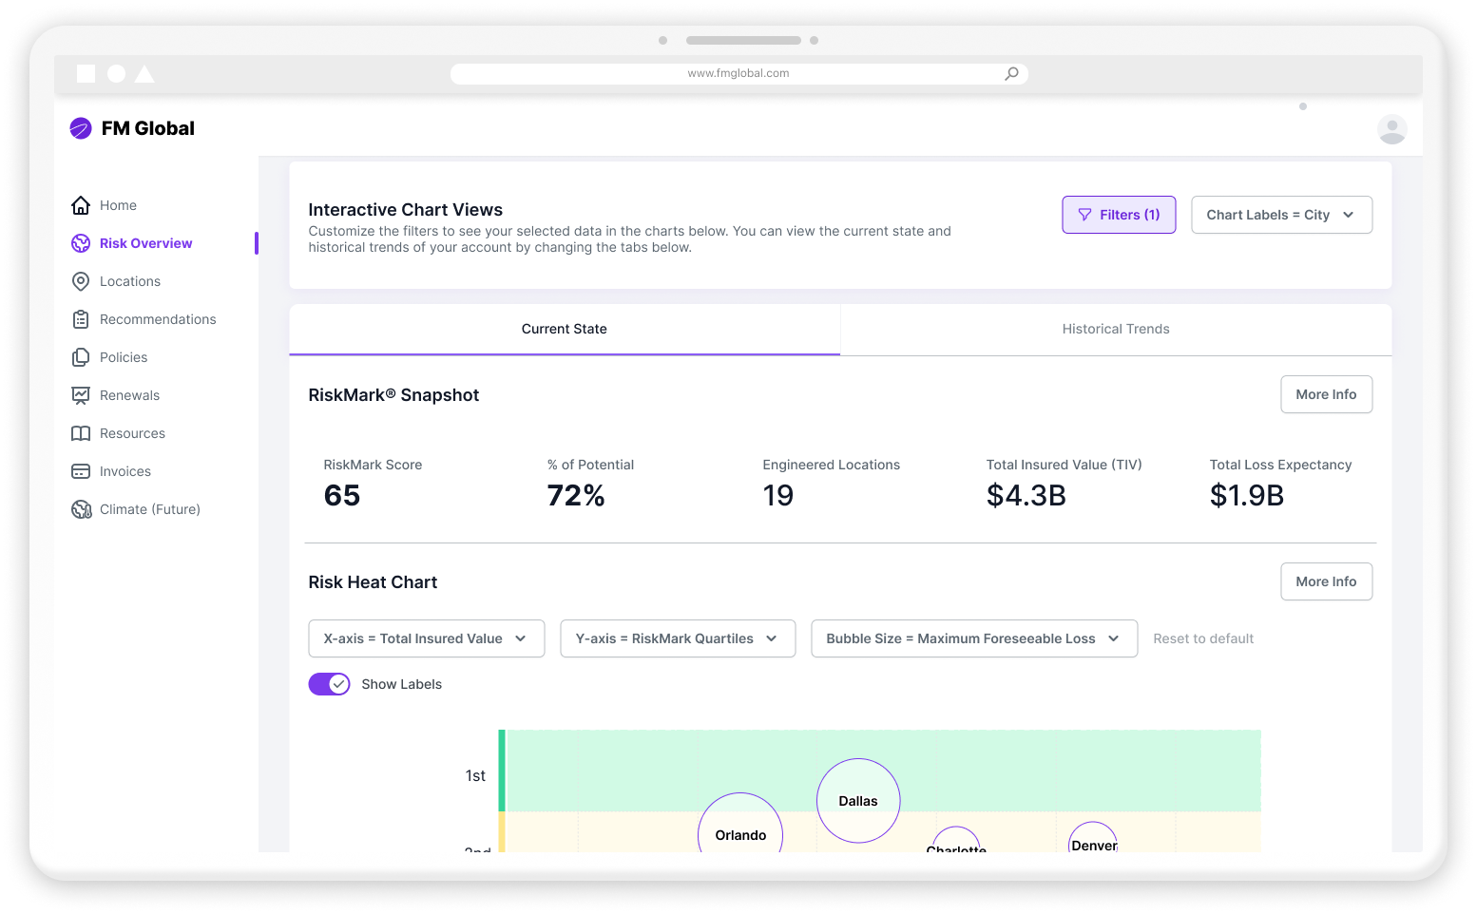Image resolution: width=1477 pixels, height=914 pixels.
Task: Click the Total Loss Expectancy $1.9B
Action: click(1247, 496)
